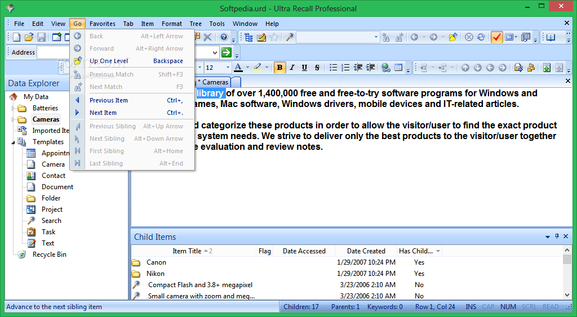Toggle Bold formatting

[279, 68]
